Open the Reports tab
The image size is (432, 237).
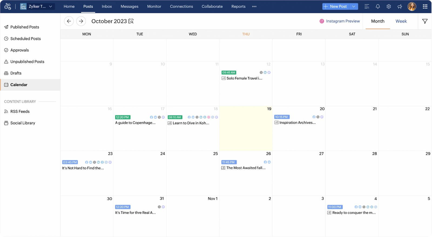[238, 6]
